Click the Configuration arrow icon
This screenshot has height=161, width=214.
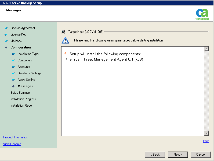6,47
